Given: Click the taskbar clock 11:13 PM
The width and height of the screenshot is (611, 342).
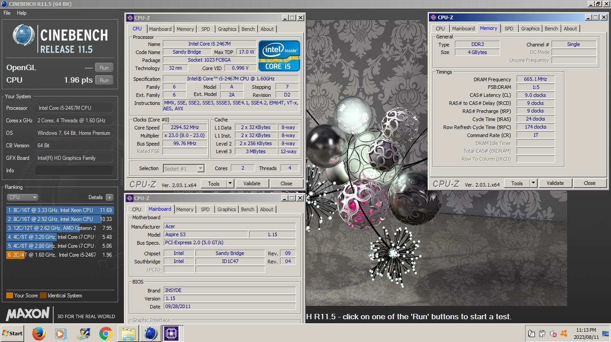Looking at the screenshot, I should (586, 330).
